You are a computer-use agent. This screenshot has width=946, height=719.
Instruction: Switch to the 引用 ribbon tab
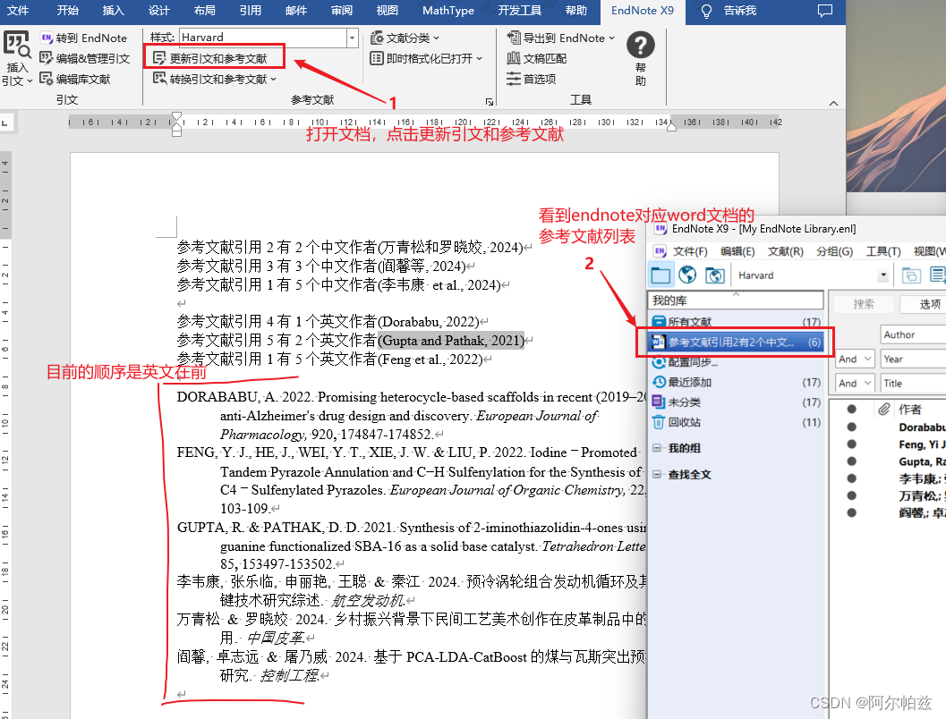click(250, 10)
